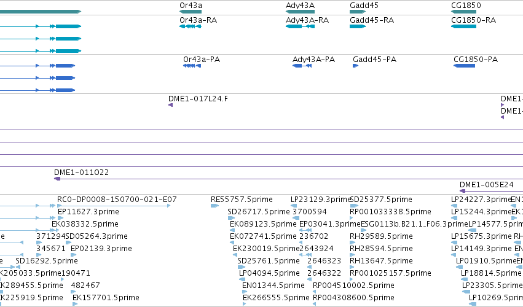Click the DME1-011022 clone arrowhead

point(57,179)
